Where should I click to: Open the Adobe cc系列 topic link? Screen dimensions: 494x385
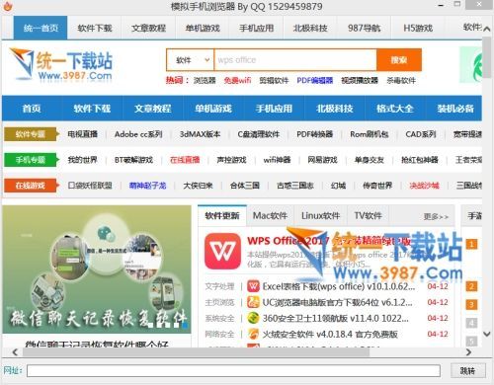tap(138, 134)
